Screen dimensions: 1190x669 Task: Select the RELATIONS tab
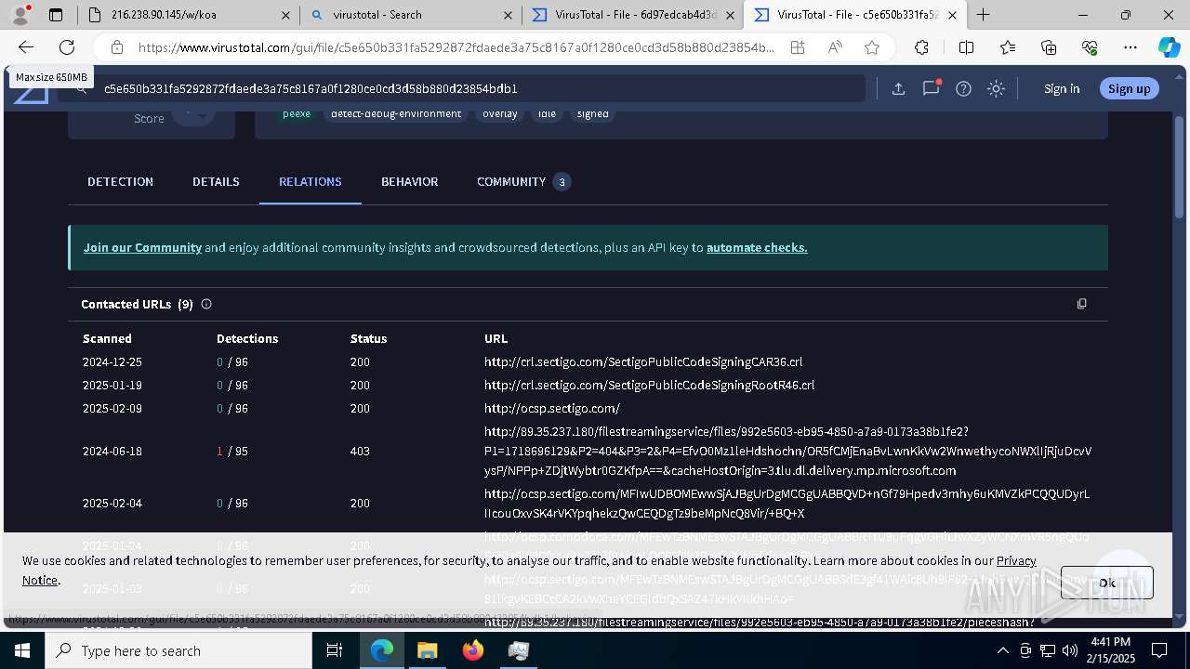point(311,181)
